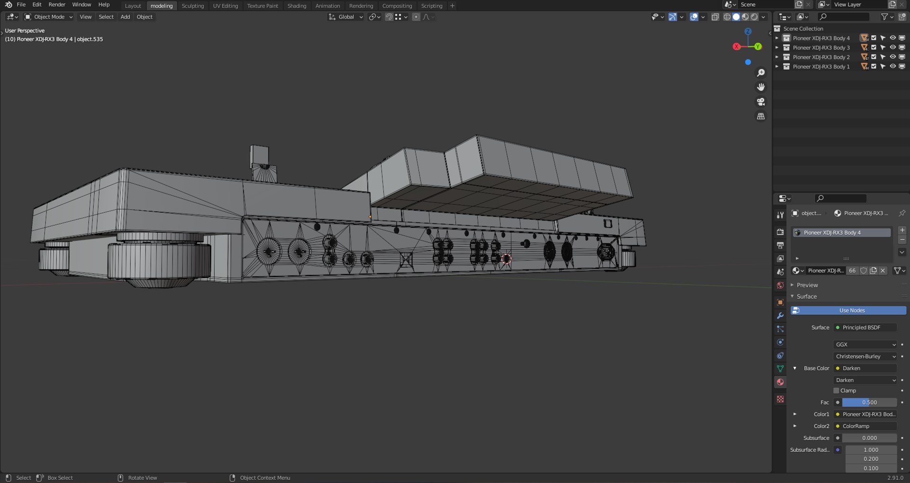The width and height of the screenshot is (910, 483).
Task: Click the viewport zoom magnifier icon
Action: click(x=761, y=73)
